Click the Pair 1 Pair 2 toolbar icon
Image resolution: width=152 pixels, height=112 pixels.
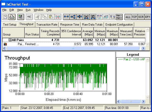click(x=119, y=17)
